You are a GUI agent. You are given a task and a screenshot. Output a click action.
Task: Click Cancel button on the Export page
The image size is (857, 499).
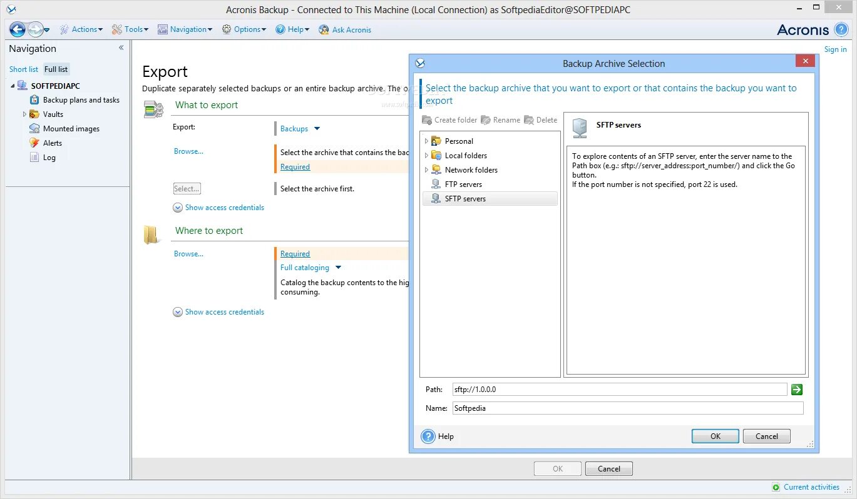coord(609,469)
